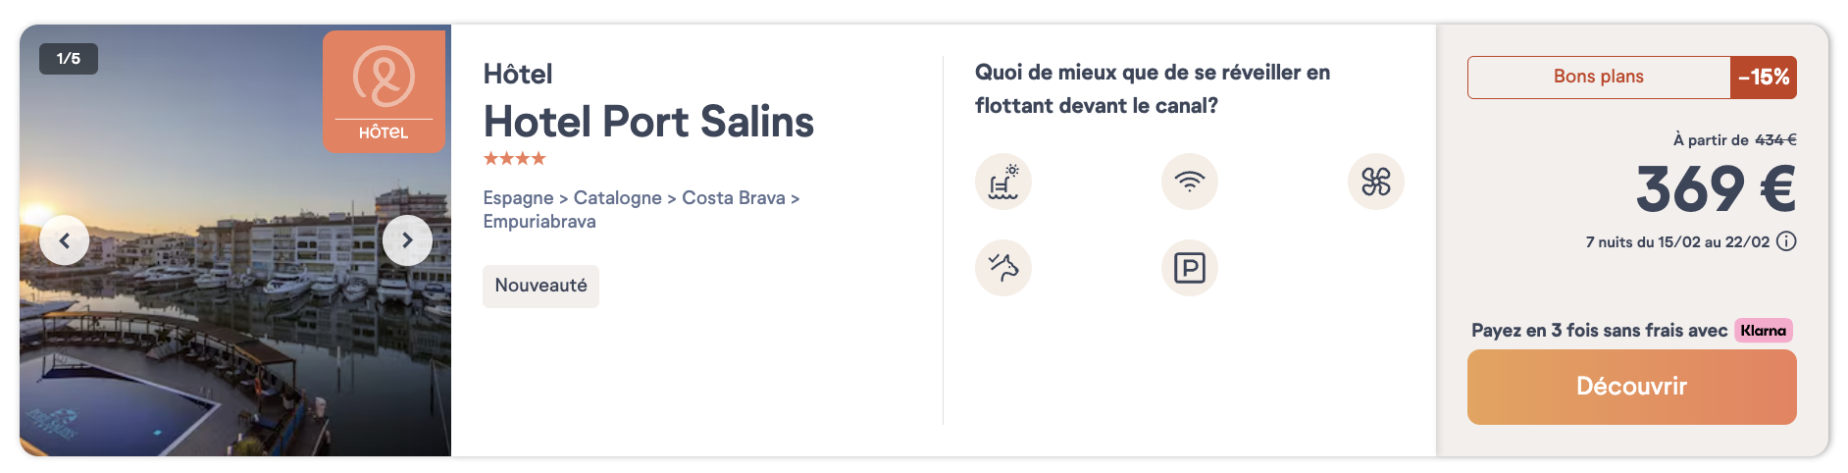
Task: Click the Nouveauté tag
Action: click(540, 286)
